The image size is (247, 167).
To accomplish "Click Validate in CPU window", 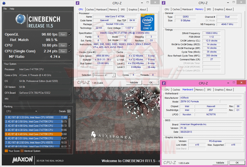I will pos(134,83).
